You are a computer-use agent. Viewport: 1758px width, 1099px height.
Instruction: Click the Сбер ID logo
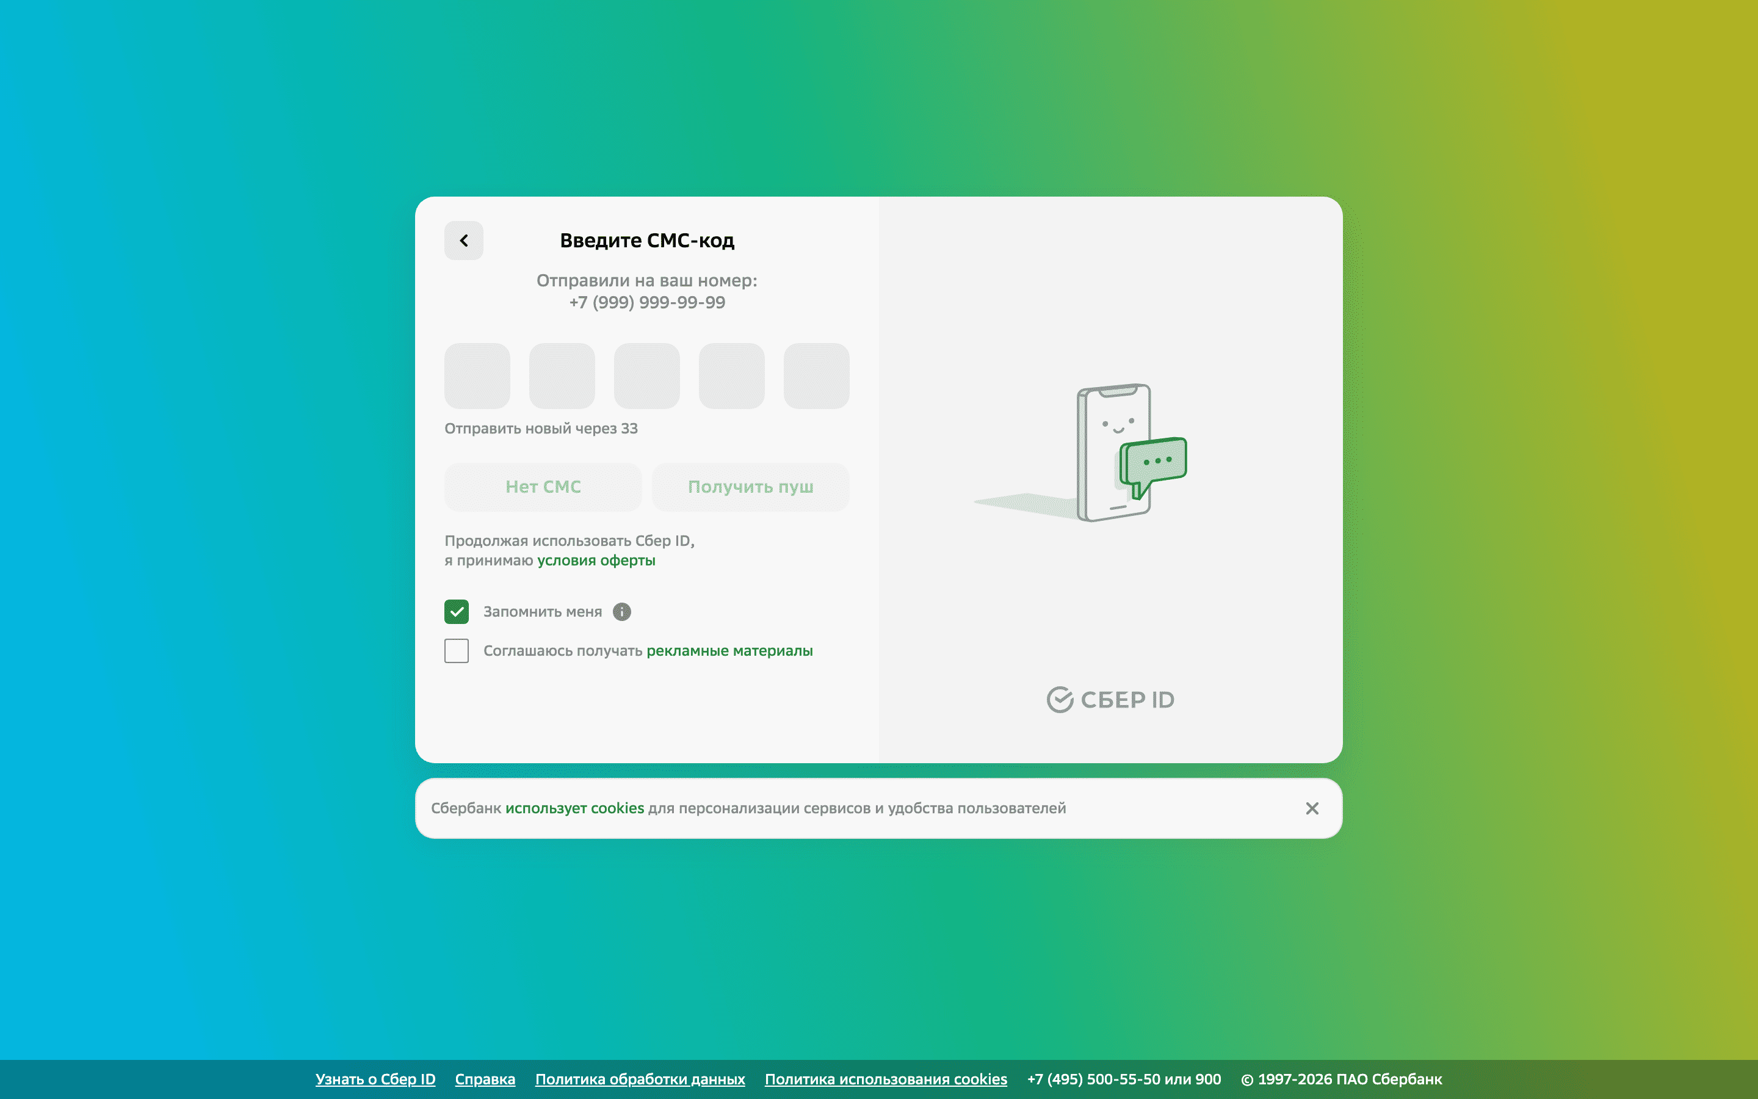tap(1110, 699)
